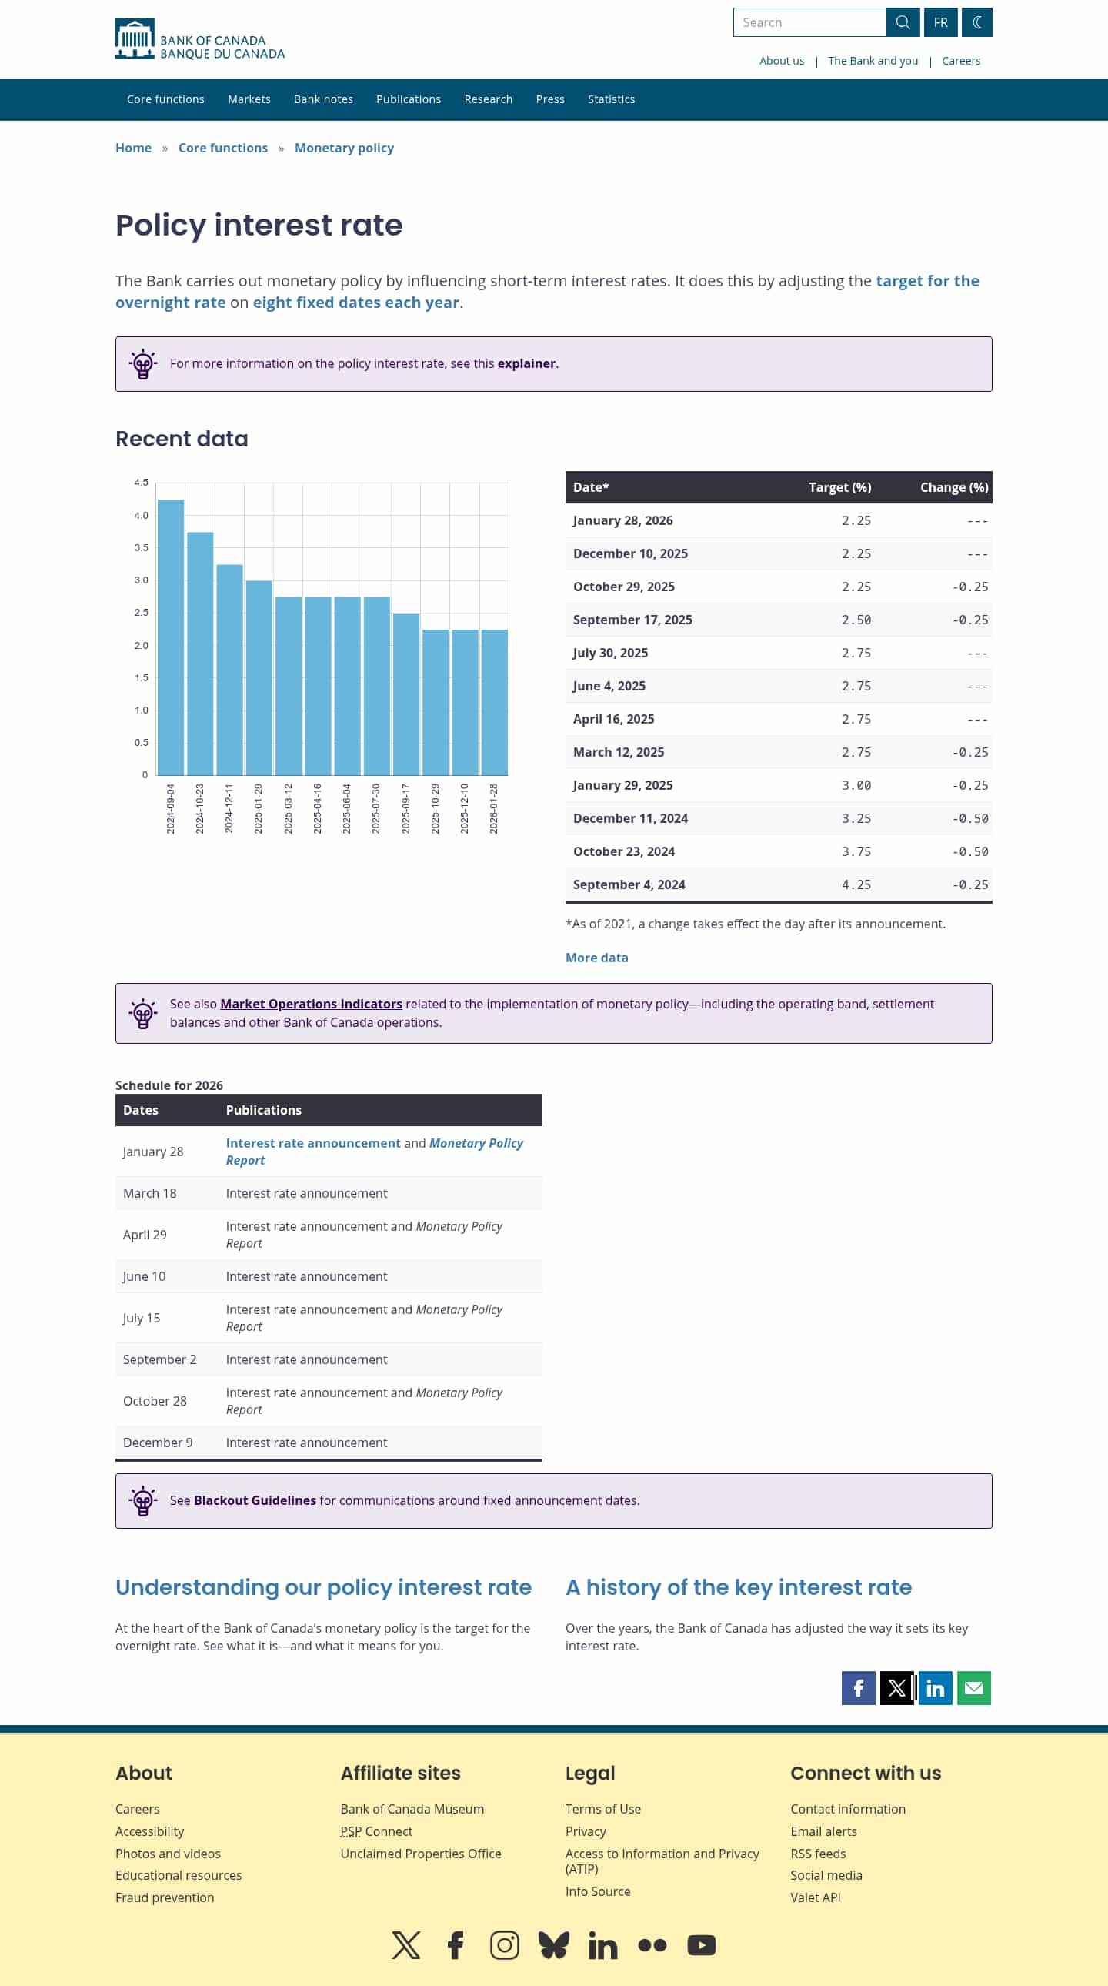The height and width of the screenshot is (1986, 1108).
Task: Open the Core functions menu
Action: 165,99
